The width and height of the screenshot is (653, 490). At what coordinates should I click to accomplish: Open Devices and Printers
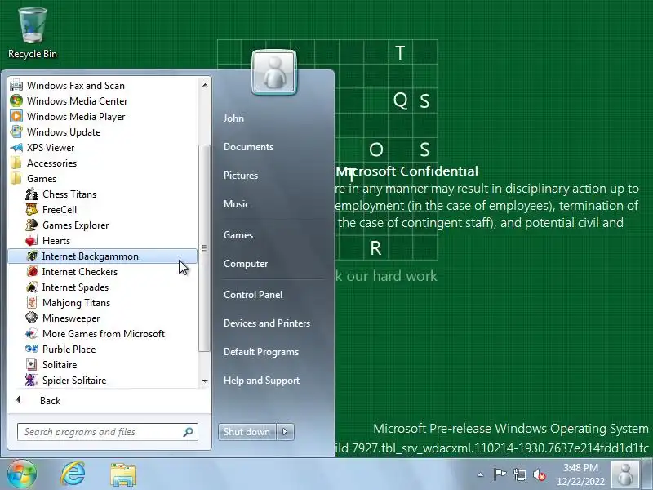click(x=267, y=323)
